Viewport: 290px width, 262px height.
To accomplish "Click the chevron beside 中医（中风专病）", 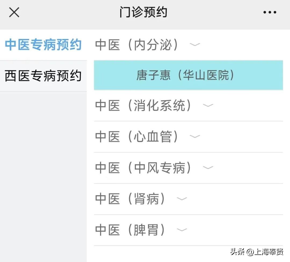I will point(208,168).
